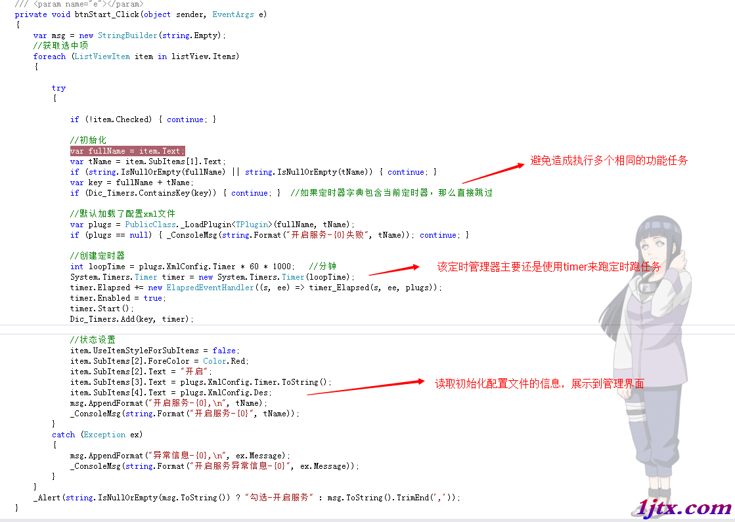Click the string.IsNullOrEmpty(fullName) check line
Screen dimensions: 735x522
[x=253, y=172]
